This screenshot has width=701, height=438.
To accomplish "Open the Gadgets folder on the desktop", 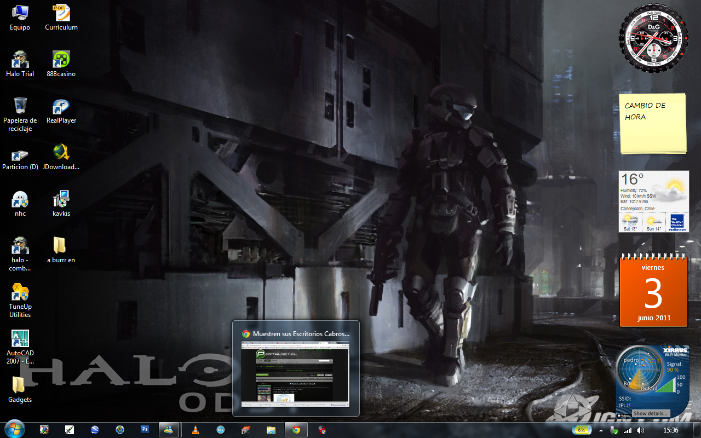I will coord(20,390).
